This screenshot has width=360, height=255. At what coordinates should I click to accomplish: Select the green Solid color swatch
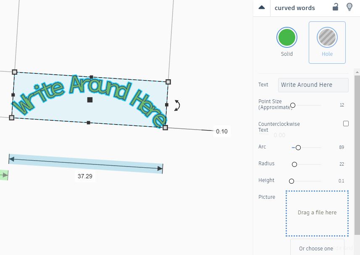click(287, 38)
